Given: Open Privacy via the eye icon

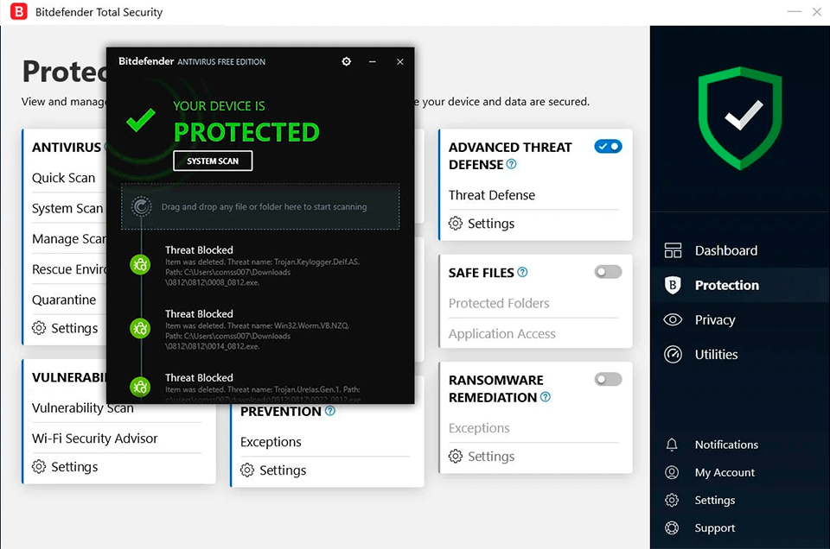Looking at the screenshot, I should [673, 319].
